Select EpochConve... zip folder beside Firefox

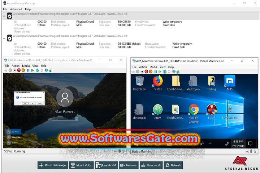point(175,83)
